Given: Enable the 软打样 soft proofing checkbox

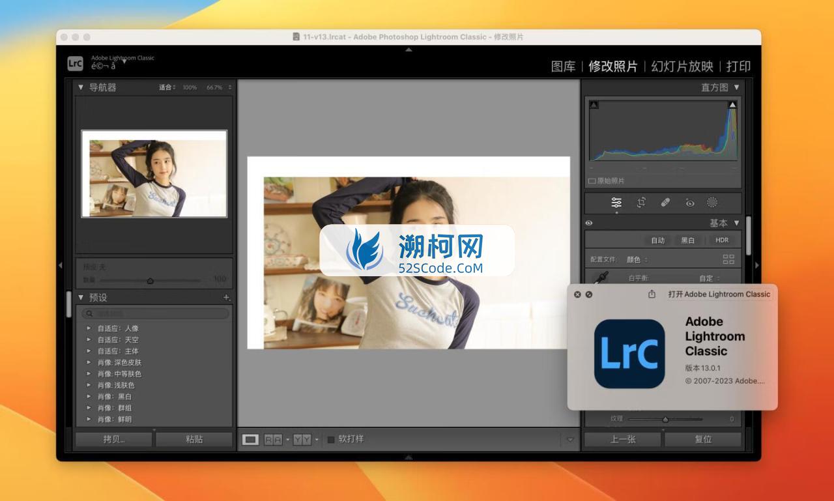Looking at the screenshot, I should (331, 439).
